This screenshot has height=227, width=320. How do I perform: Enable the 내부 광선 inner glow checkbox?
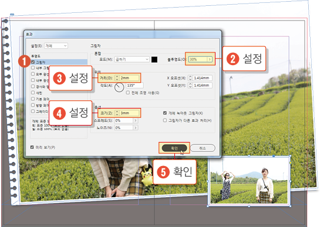coord(33,80)
